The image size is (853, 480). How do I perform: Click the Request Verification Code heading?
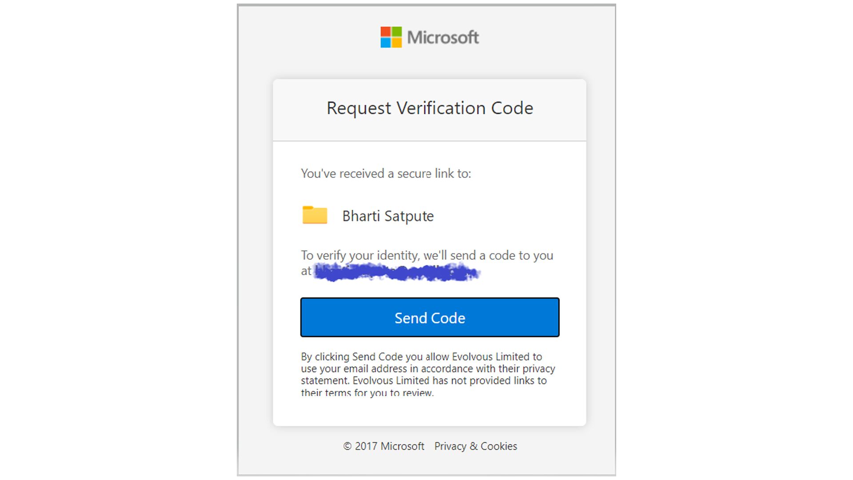pos(430,108)
